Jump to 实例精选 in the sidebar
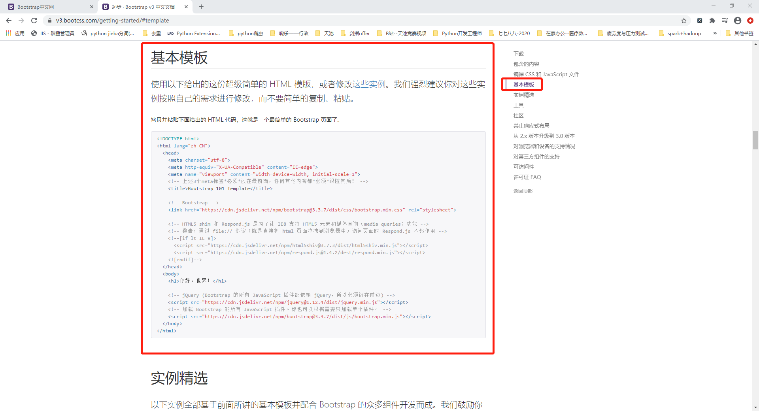The image size is (759, 411). point(523,95)
